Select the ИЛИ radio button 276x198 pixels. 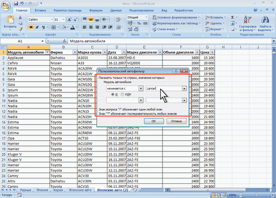point(122,95)
